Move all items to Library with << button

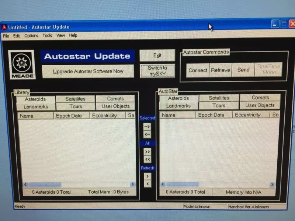tap(147, 159)
